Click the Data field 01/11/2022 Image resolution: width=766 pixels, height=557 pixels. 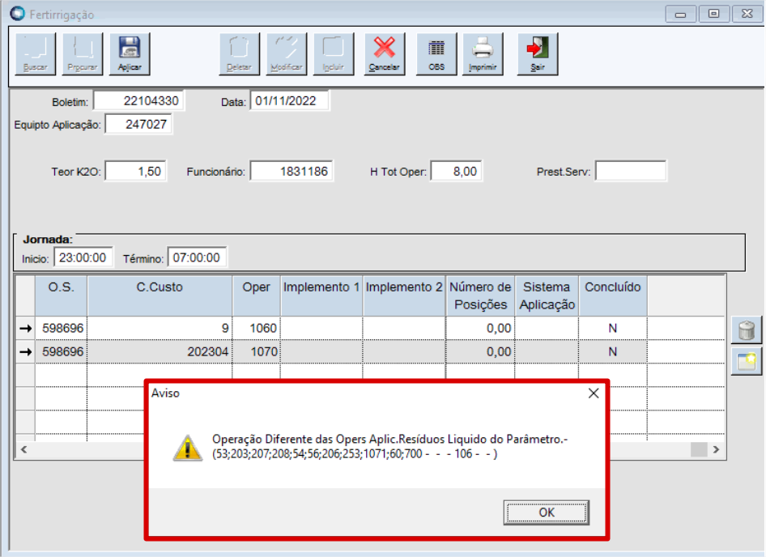point(289,101)
